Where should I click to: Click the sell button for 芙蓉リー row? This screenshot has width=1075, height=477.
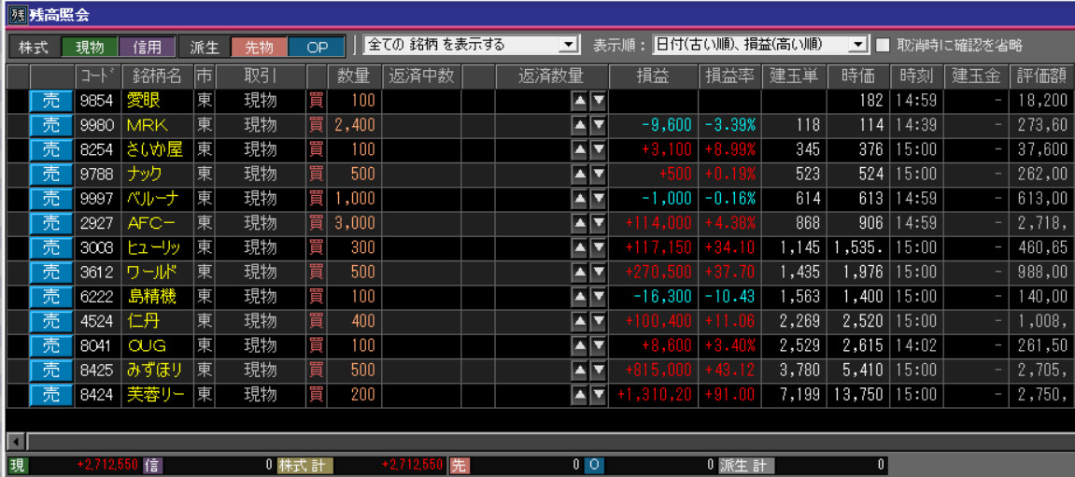(x=52, y=395)
